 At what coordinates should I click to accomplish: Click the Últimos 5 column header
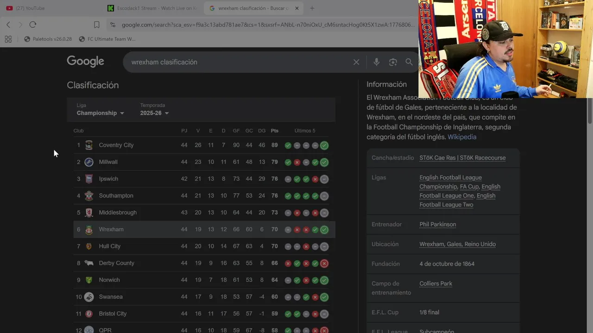(305, 131)
